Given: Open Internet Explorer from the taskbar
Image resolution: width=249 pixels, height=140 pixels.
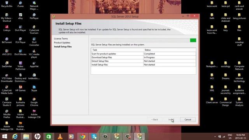Looking at the screenshot, I should click(15, 136).
